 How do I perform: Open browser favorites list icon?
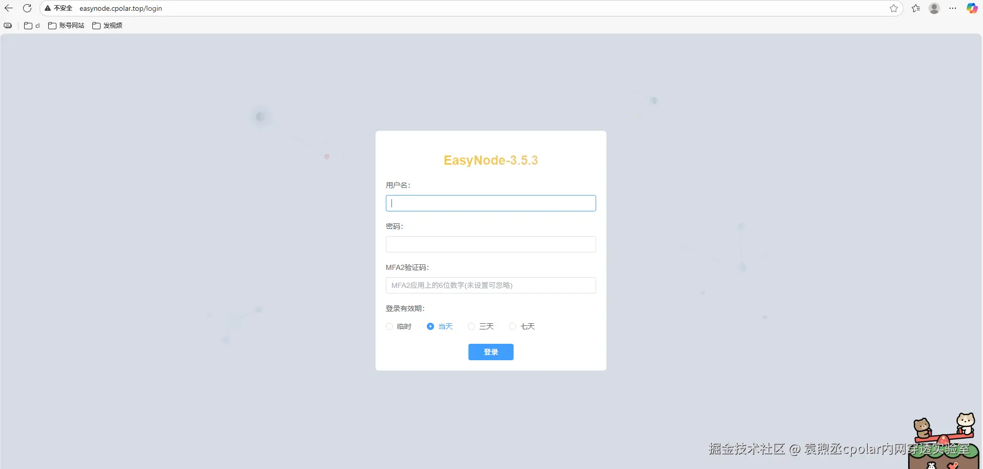[916, 8]
